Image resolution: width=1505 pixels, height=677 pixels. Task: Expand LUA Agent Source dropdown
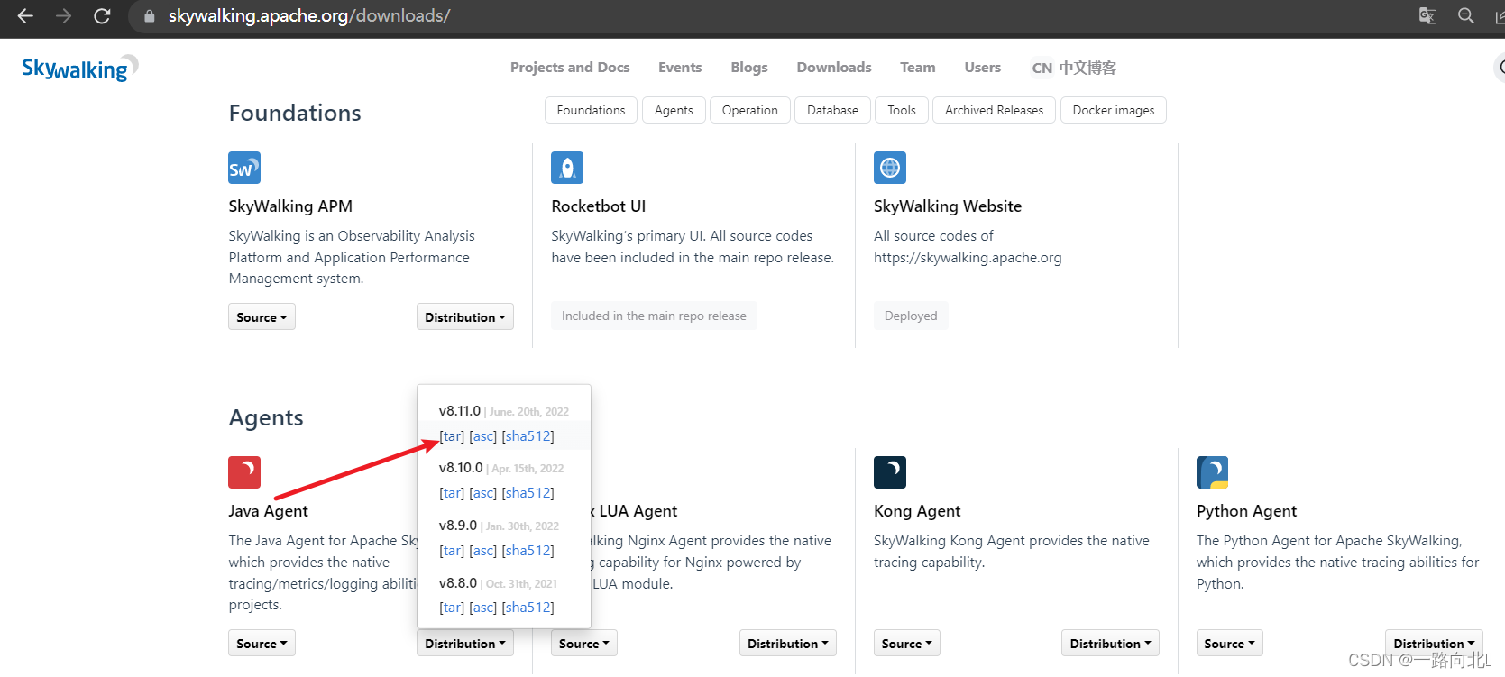point(584,643)
